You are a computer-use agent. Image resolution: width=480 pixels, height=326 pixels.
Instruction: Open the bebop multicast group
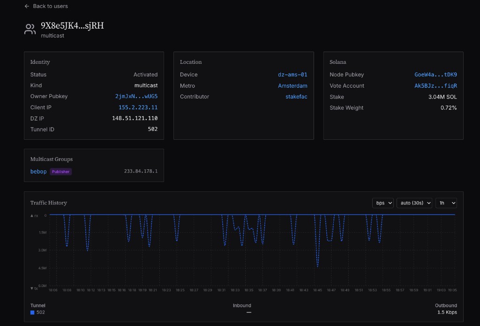pos(38,172)
